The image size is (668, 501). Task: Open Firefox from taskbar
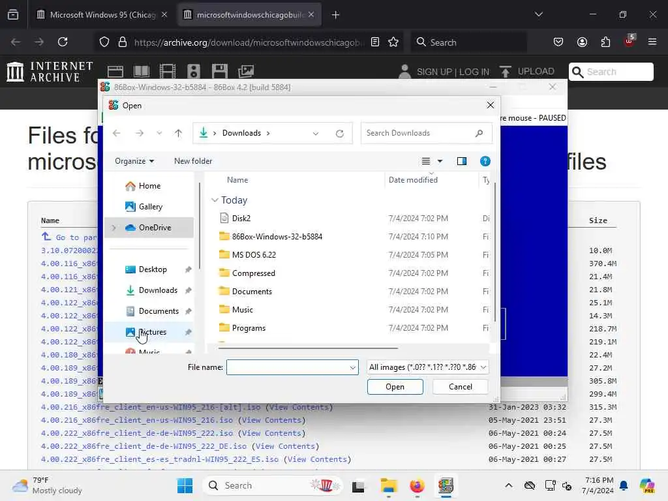[417, 485]
